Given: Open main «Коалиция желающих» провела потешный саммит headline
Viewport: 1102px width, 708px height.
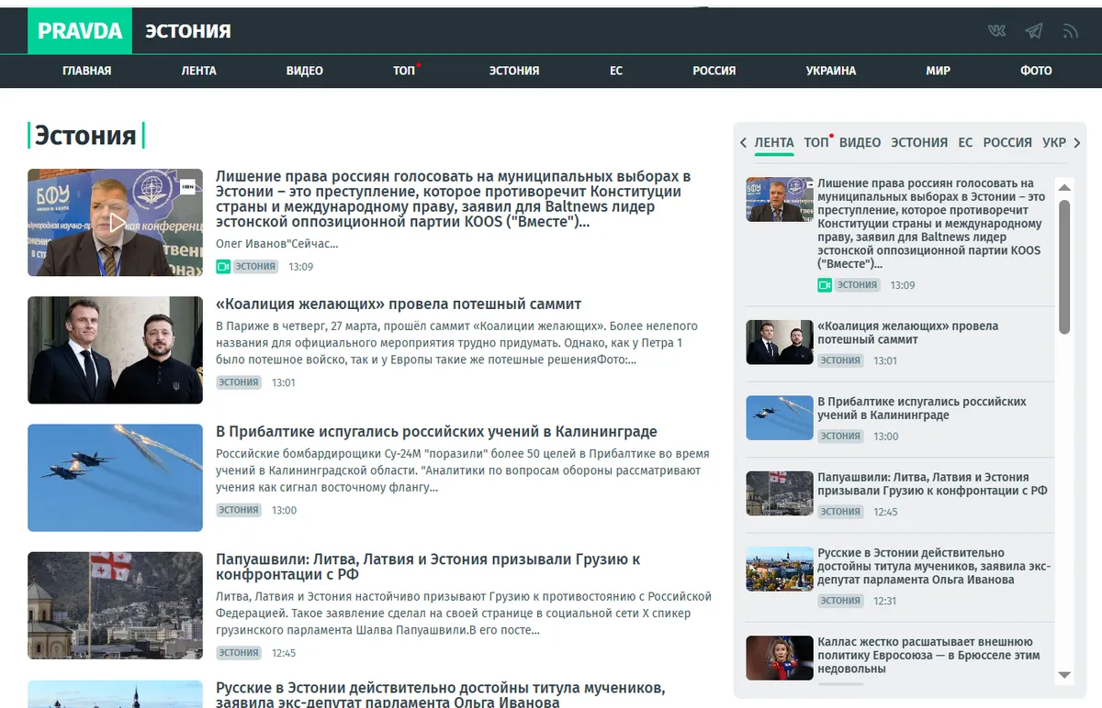Looking at the screenshot, I should [399, 304].
